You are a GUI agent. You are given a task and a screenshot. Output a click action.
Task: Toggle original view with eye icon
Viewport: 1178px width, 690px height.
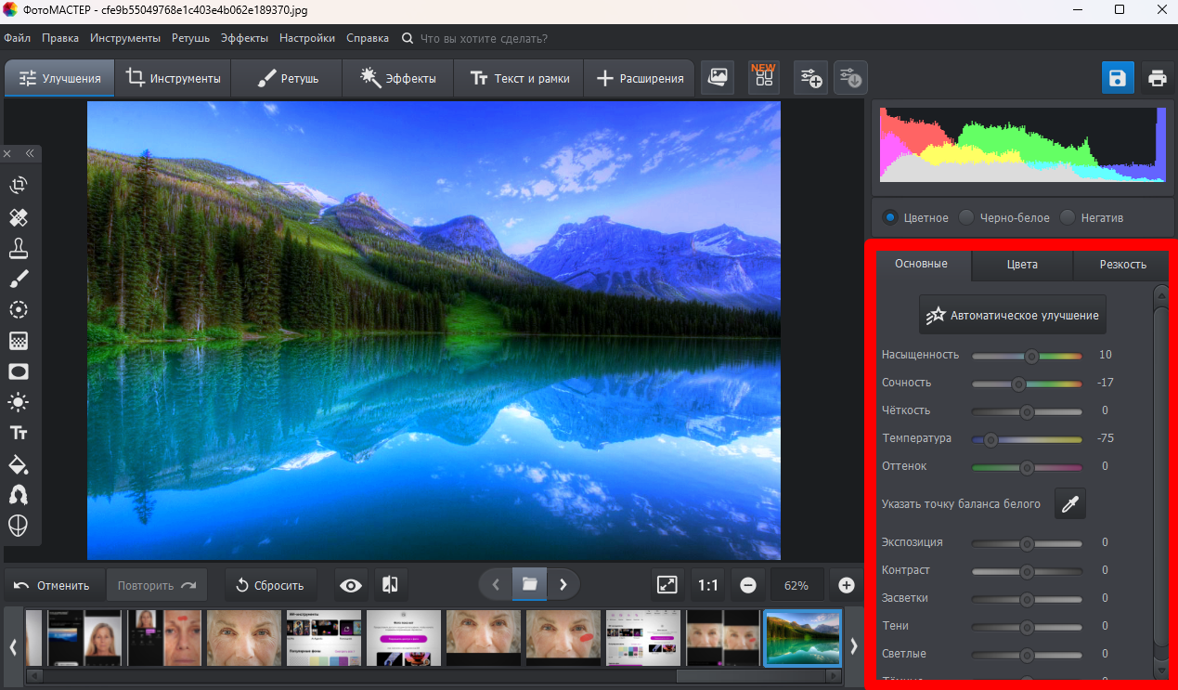[351, 585]
